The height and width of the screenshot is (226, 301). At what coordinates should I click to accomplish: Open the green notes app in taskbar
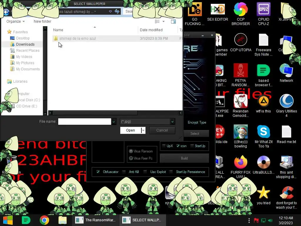(x=26, y=220)
